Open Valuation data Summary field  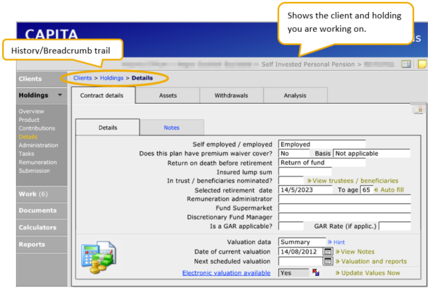pyautogui.click(x=302, y=242)
